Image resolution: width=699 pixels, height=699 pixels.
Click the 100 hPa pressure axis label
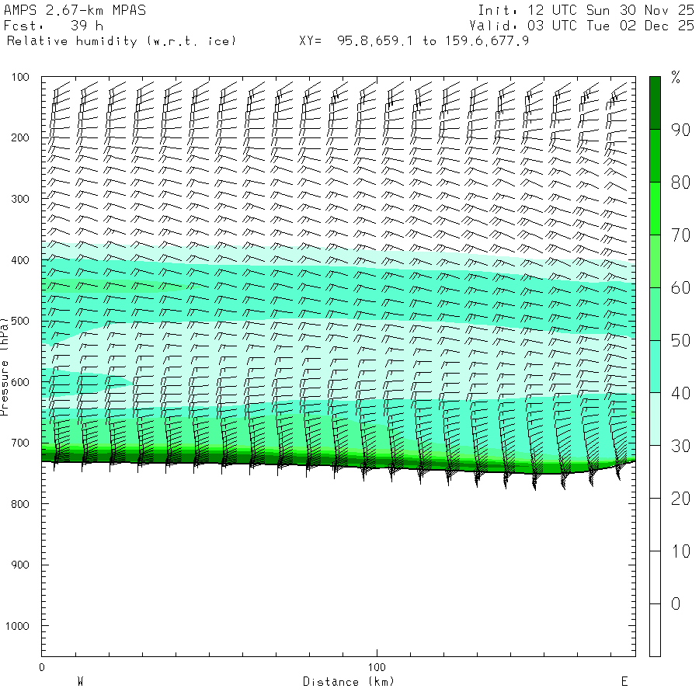[20, 77]
